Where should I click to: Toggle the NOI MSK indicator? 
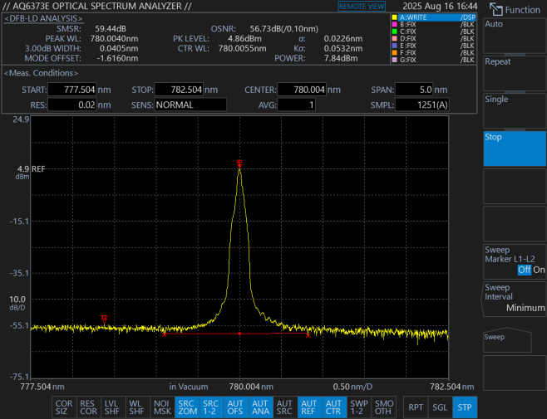tap(161, 407)
